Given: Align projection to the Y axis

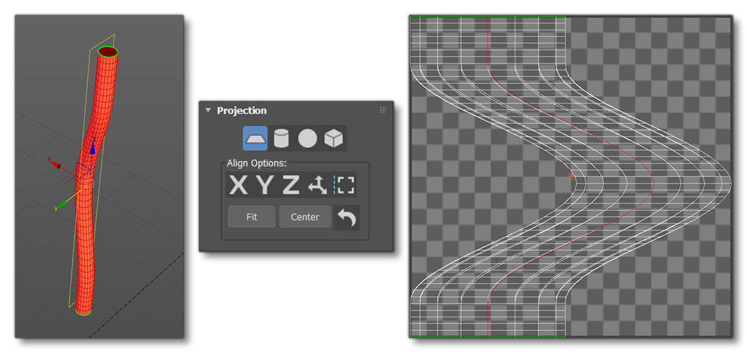Looking at the screenshot, I should [264, 184].
